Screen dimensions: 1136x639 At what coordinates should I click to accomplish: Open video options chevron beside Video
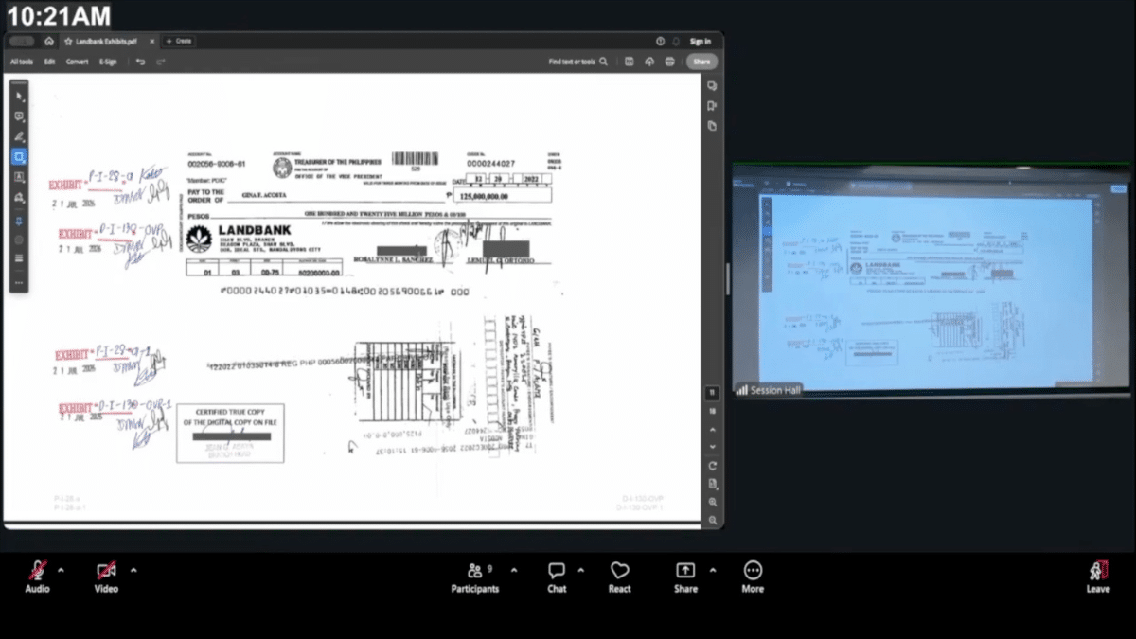(133, 570)
